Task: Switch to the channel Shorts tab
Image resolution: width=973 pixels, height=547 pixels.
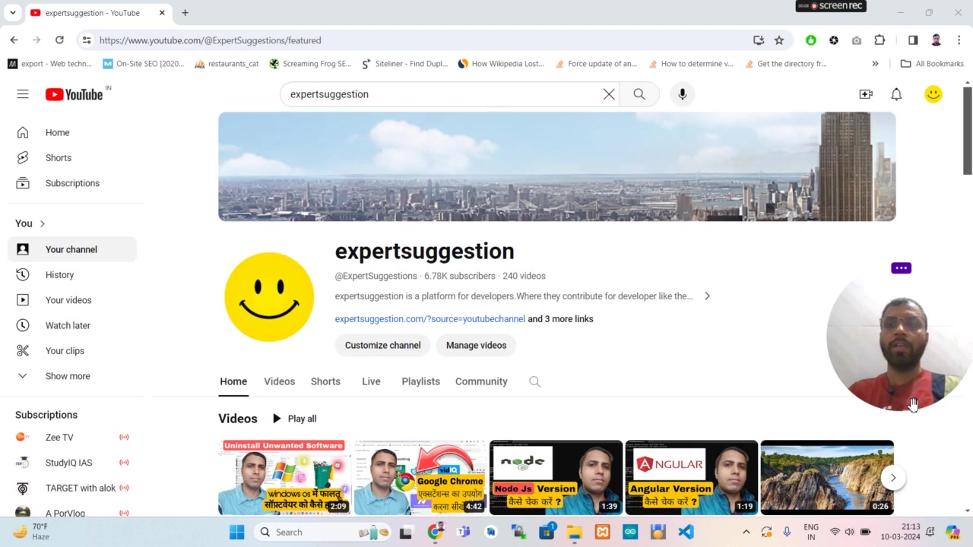Action: tap(325, 381)
